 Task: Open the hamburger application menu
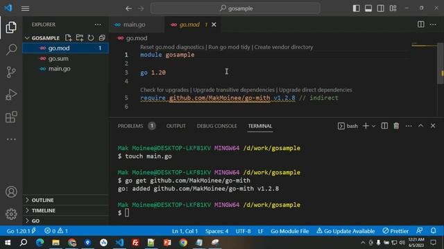[25, 8]
